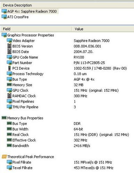Viewport: 134px width, 173px height.
Task: Select the AGP 4x: Sapphire Radeon 7000 entry
Action: (32, 11)
